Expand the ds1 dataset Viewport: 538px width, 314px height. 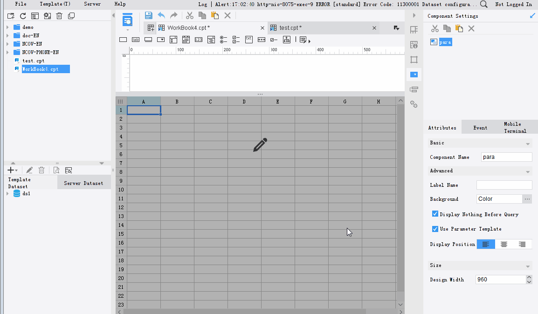coord(8,193)
